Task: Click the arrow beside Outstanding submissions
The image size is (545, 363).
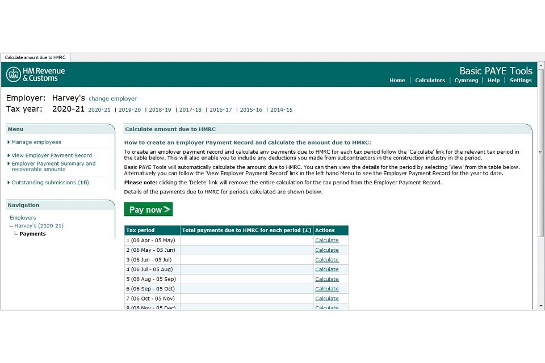Action: coord(9,183)
